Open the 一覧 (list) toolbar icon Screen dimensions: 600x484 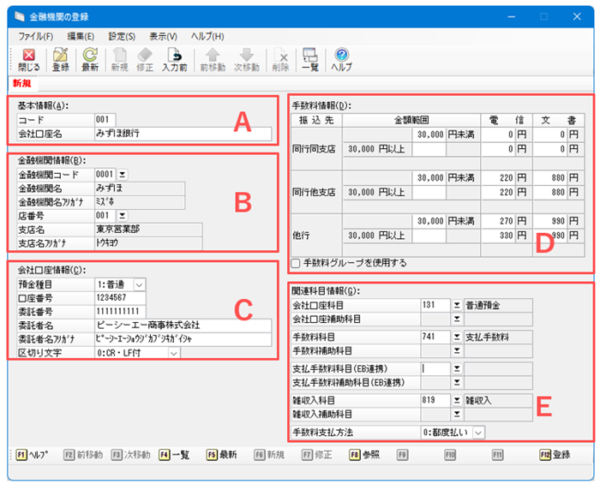point(310,56)
